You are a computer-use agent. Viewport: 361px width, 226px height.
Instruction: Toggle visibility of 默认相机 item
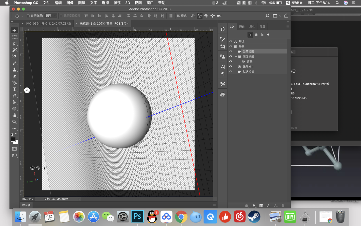pos(231,72)
